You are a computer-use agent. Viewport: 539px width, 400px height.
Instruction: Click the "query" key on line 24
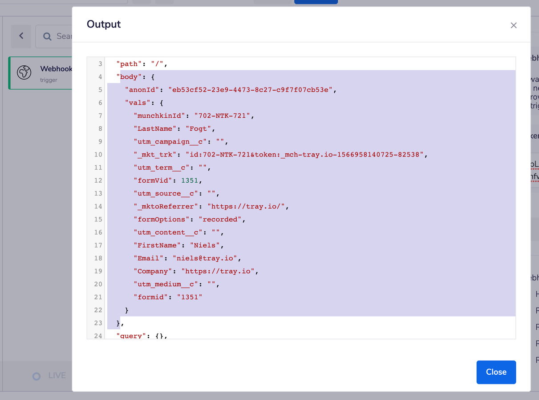pos(132,336)
